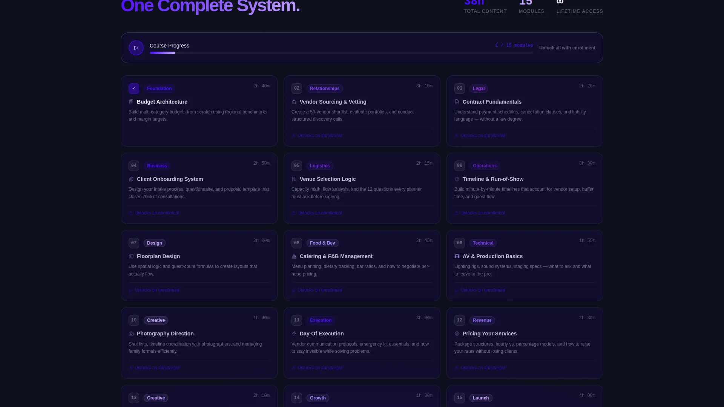Click the Timeline & Run-of-Show clock icon
The height and width of the screenshot is (407, 724).
click(x=457, y=179)
